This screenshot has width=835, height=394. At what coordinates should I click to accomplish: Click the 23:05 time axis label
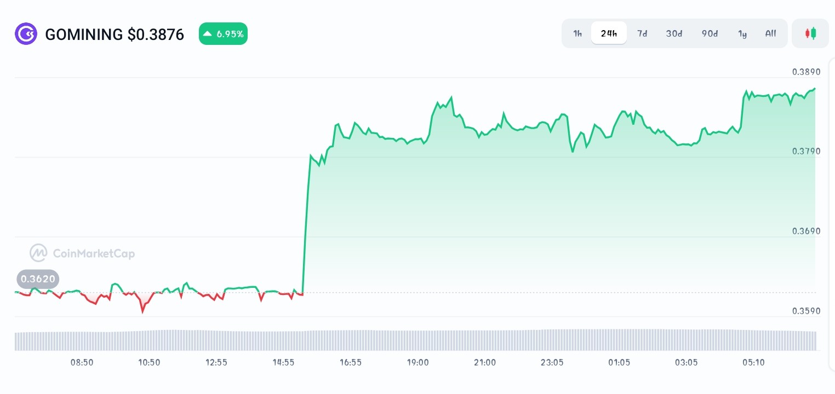pyautogui.click(x=552, y=362)
